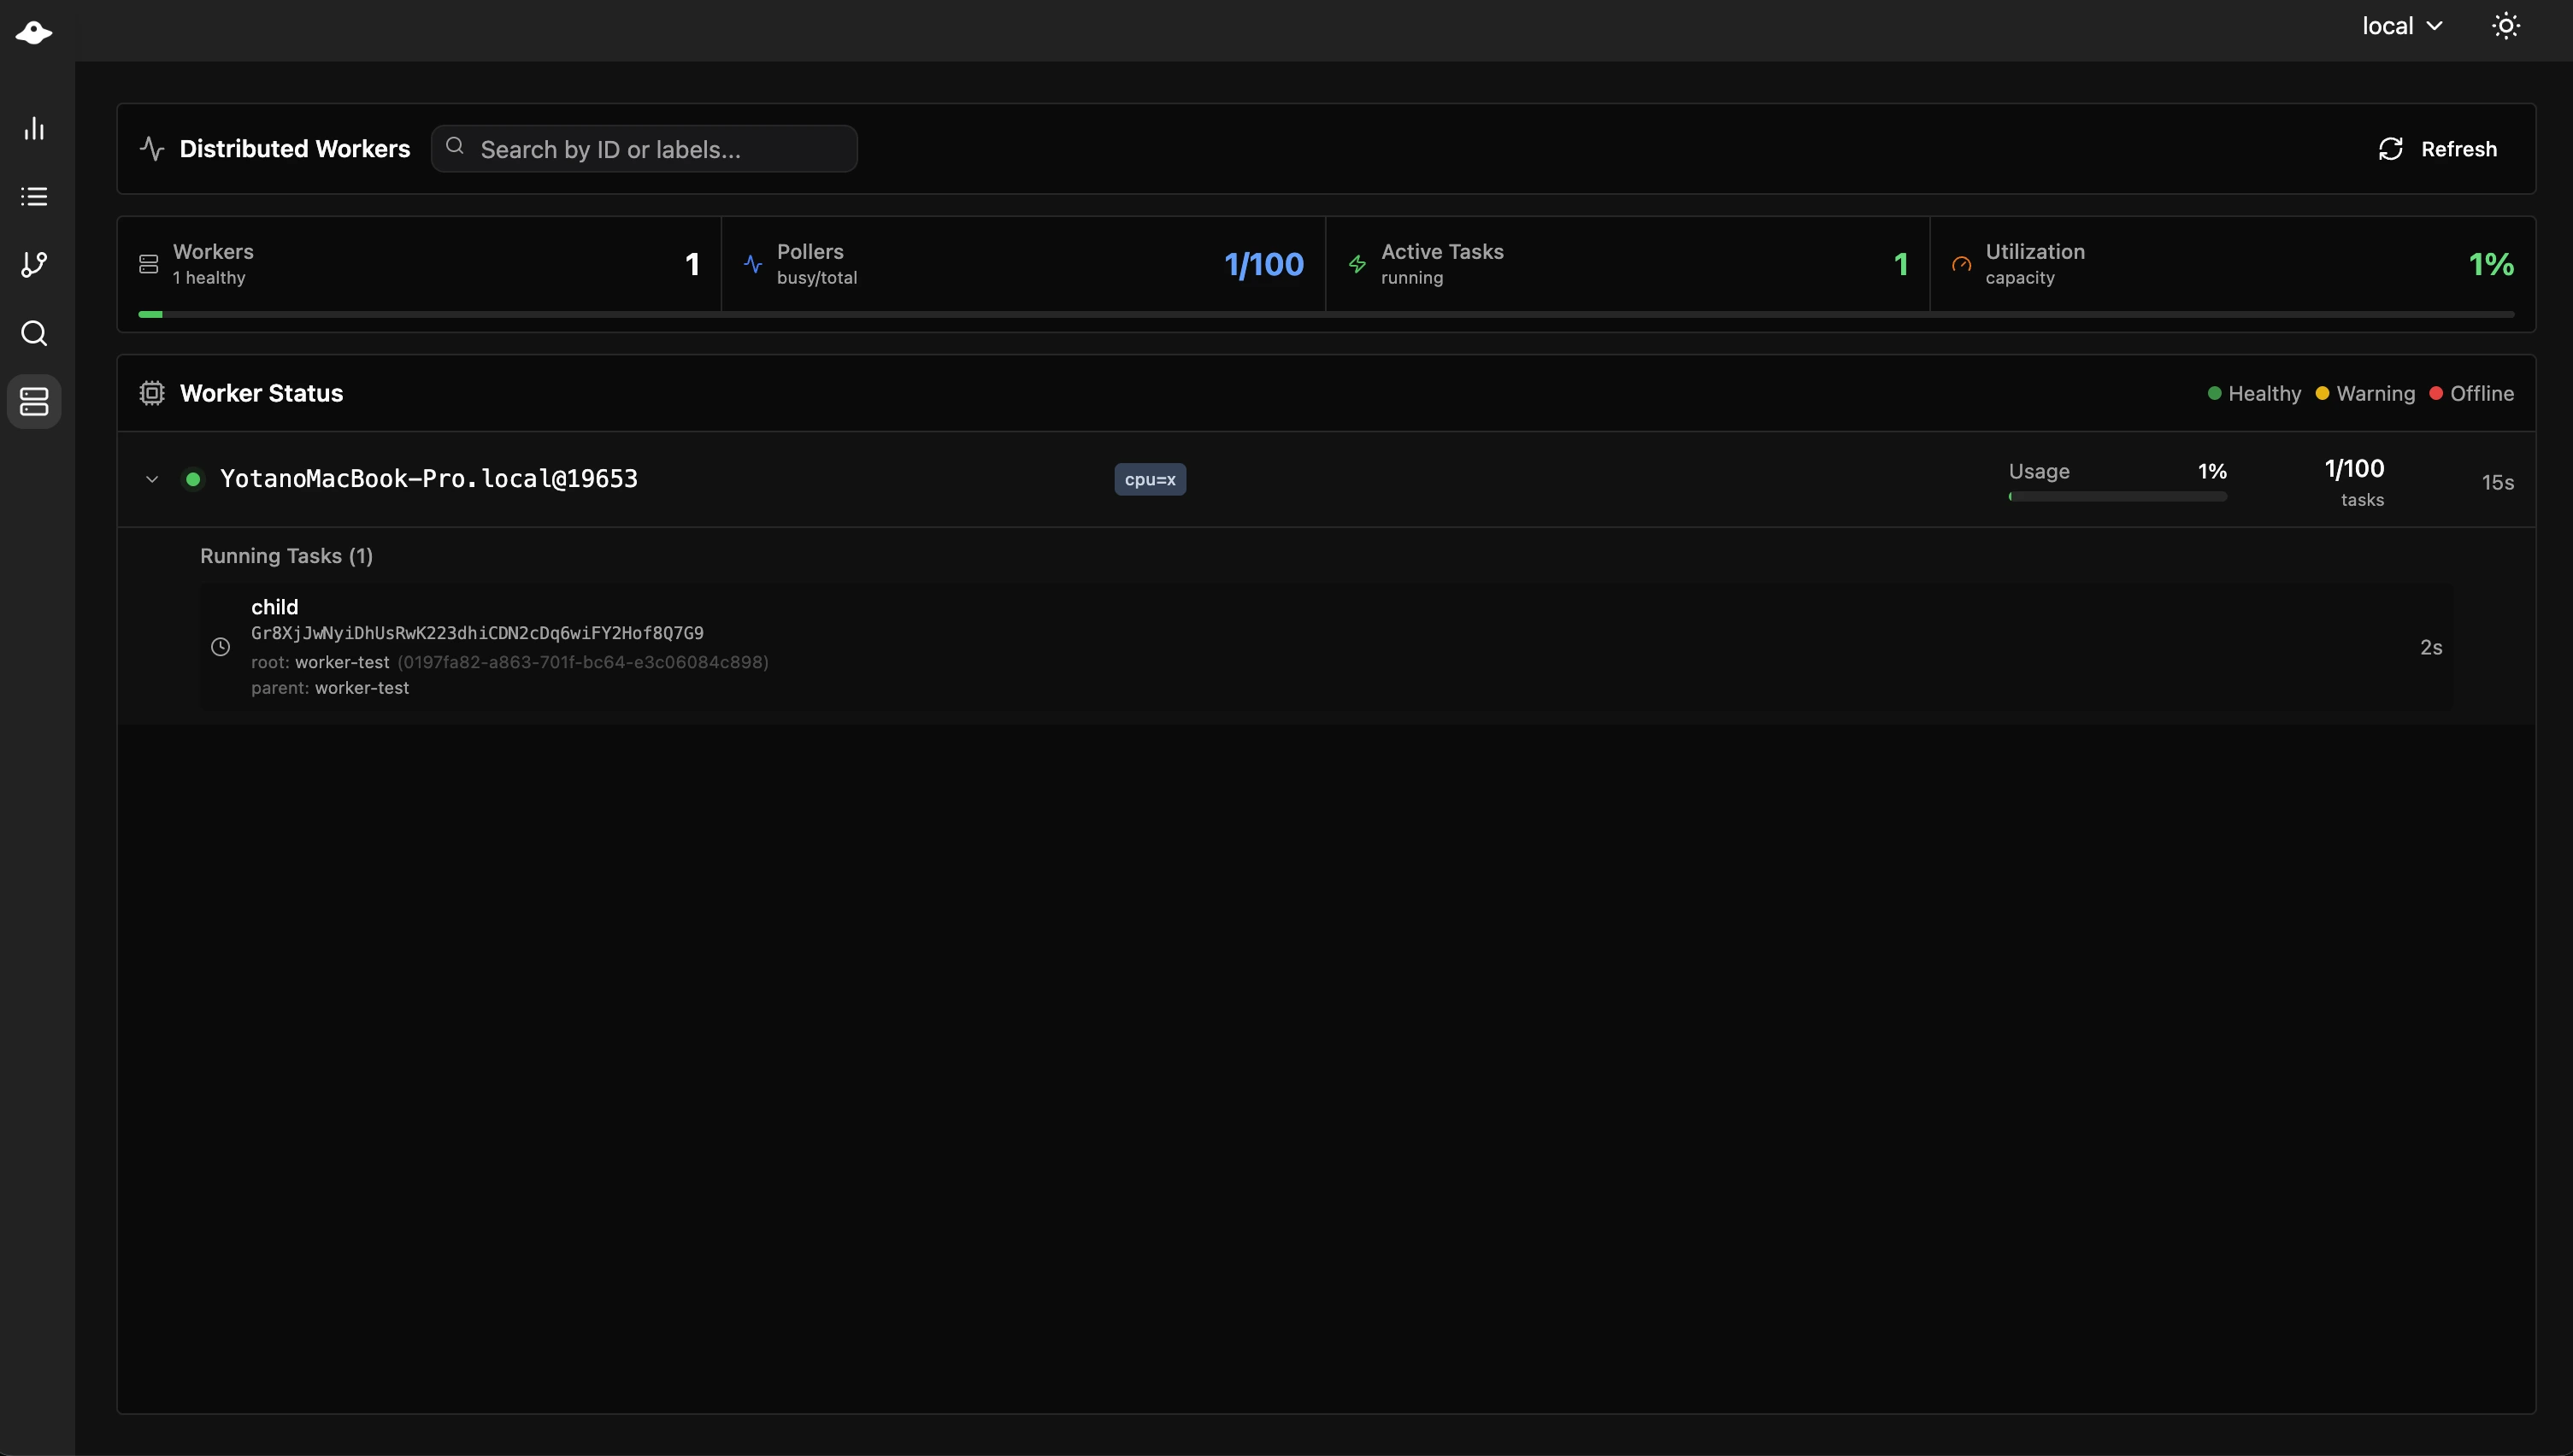Open the root worker-test link
The image size is (2573, 1456).
[342, 662]
